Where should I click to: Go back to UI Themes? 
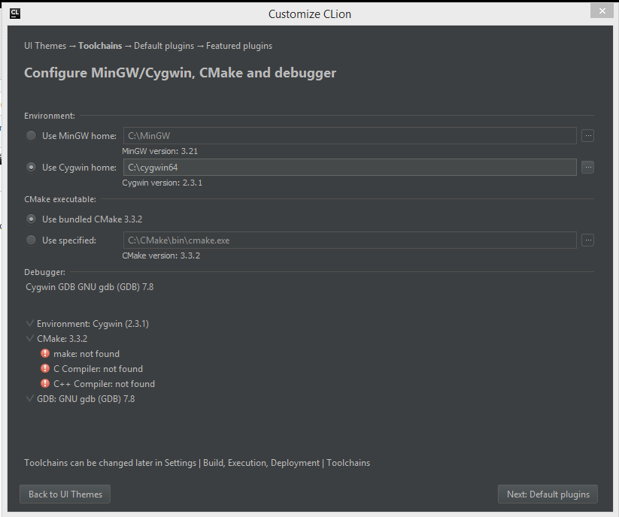coord(65,494)
